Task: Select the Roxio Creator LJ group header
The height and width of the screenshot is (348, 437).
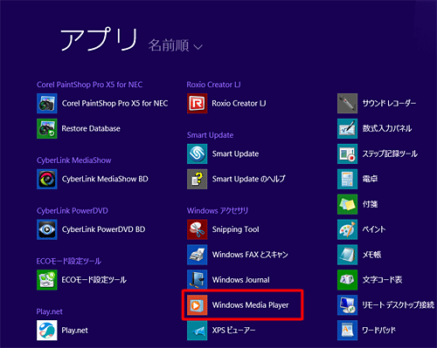Action: pos(213,85)
